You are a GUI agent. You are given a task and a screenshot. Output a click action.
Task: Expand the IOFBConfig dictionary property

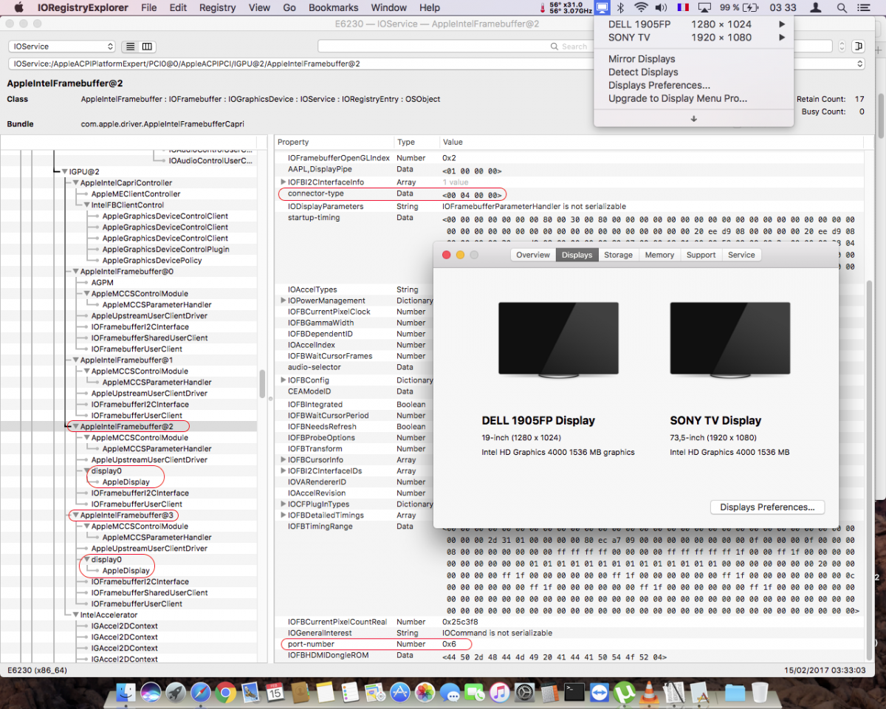(x=283, y=378)
